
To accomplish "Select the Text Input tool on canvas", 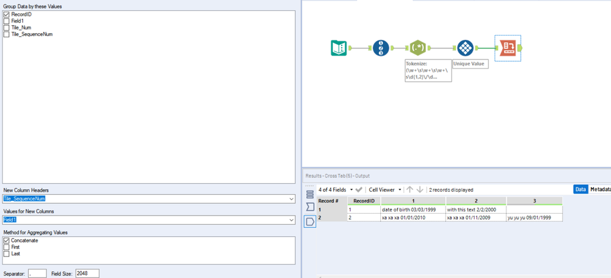I will coord(339,48).
